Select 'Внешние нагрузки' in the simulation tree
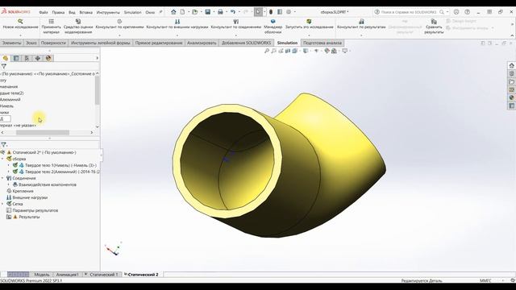516x290 pixels. tap(30, 197)
